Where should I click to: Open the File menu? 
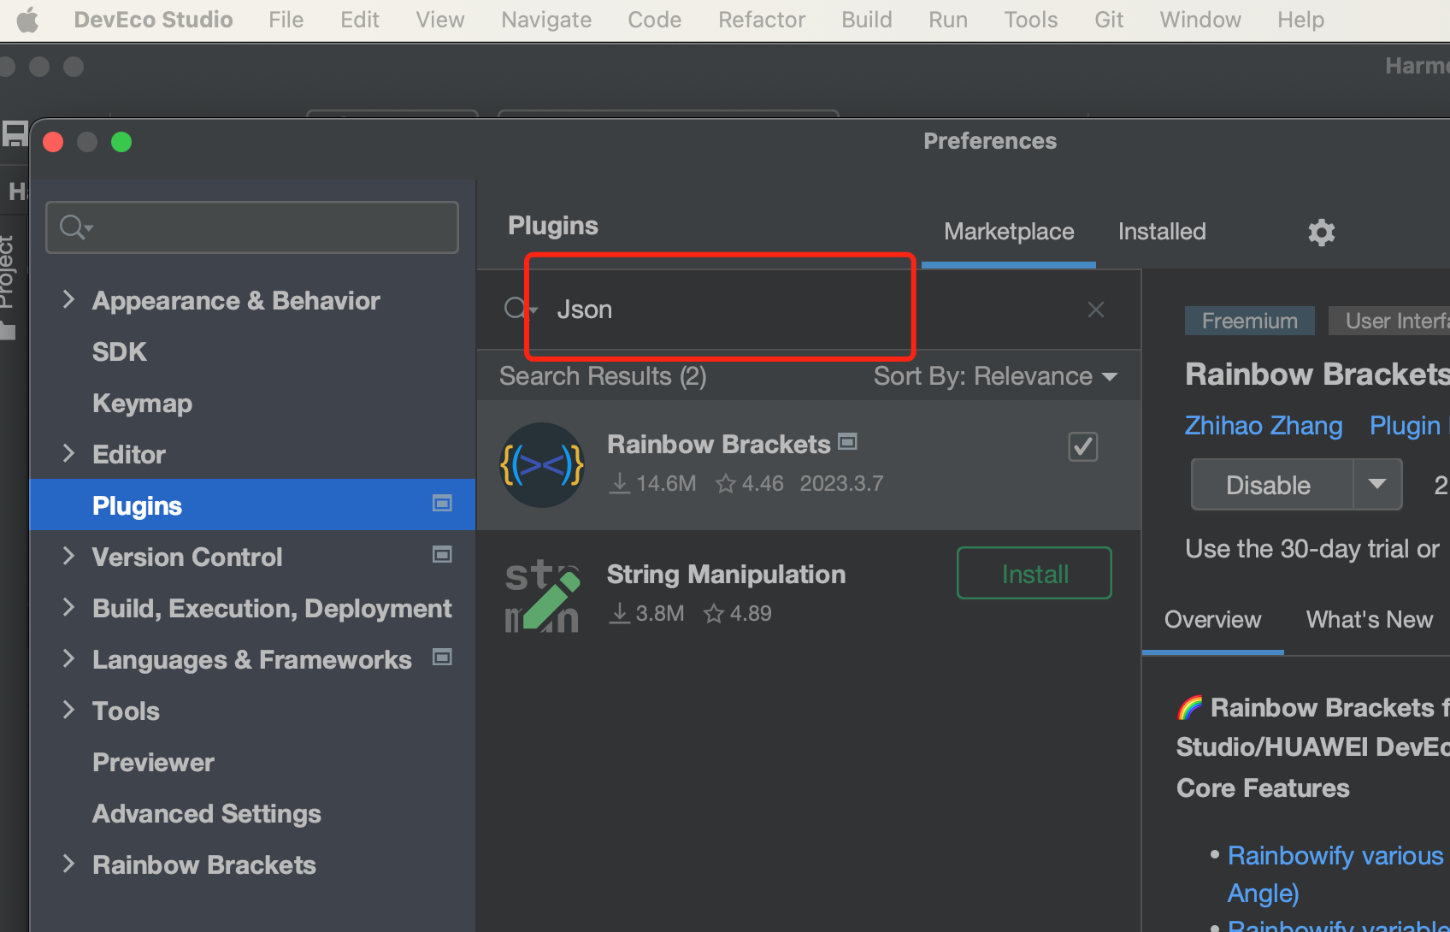click(x=286, y=20)
